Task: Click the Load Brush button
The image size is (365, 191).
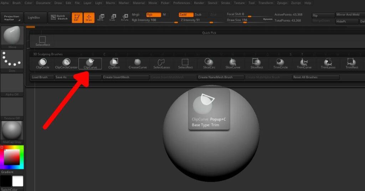Action: 42,77
